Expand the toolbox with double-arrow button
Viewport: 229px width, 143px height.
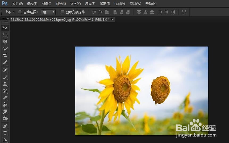tap(3, 19)
